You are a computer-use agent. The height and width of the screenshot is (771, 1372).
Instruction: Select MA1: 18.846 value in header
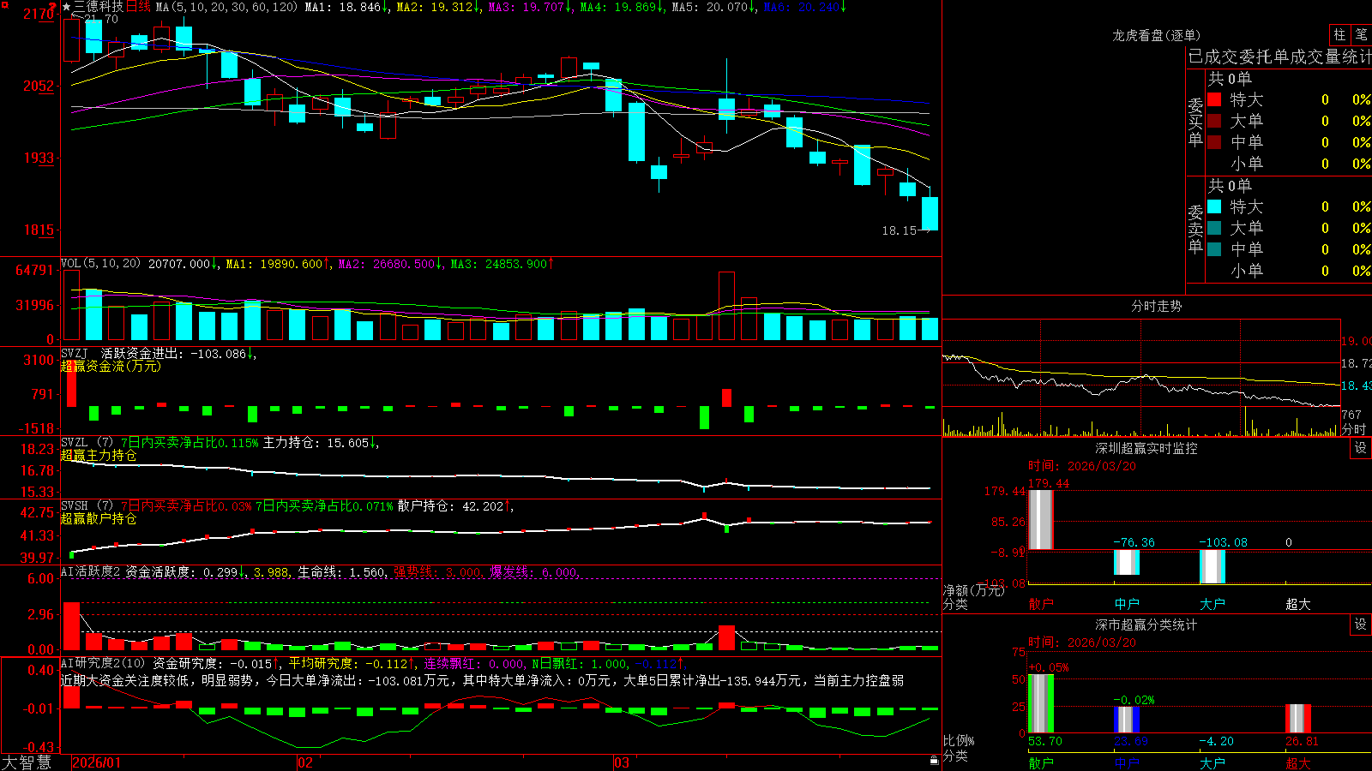click(346, 7)
